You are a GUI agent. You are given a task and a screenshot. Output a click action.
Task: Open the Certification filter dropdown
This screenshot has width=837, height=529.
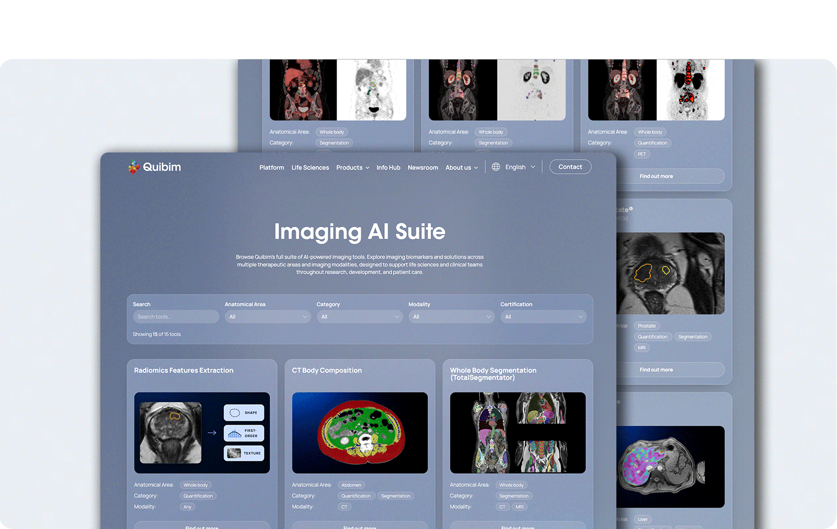(x=543, y=316)
